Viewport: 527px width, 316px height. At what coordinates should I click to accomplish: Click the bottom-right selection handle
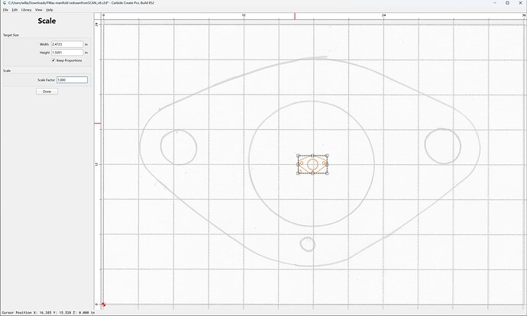pyautogui.click(x=327, y=173)
